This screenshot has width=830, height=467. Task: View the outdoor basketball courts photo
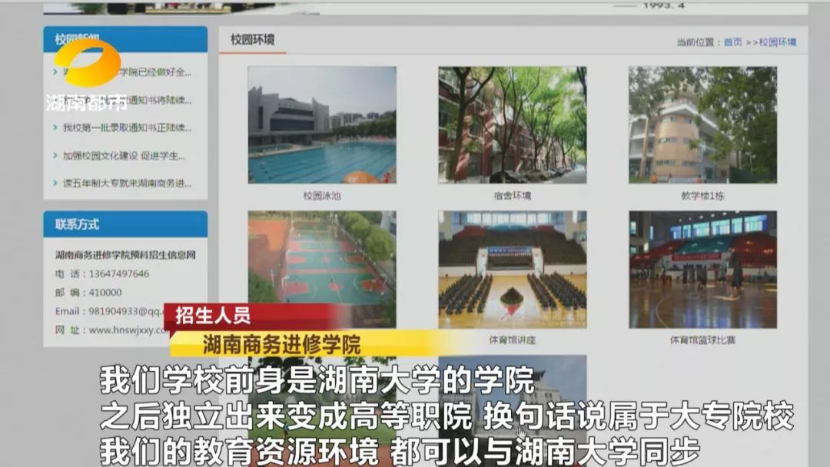pyautogui.click(x=322, y=269)
